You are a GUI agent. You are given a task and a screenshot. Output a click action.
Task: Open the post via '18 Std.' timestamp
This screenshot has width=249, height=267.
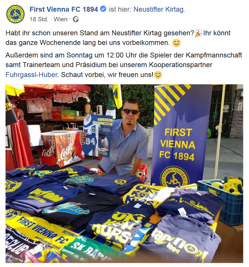pos(39,19)
